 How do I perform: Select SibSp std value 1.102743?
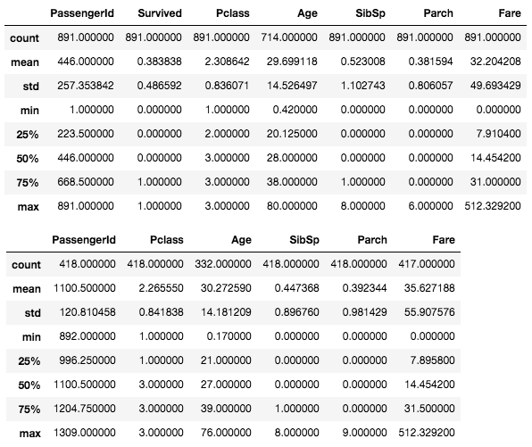click(x=362, y=86)
